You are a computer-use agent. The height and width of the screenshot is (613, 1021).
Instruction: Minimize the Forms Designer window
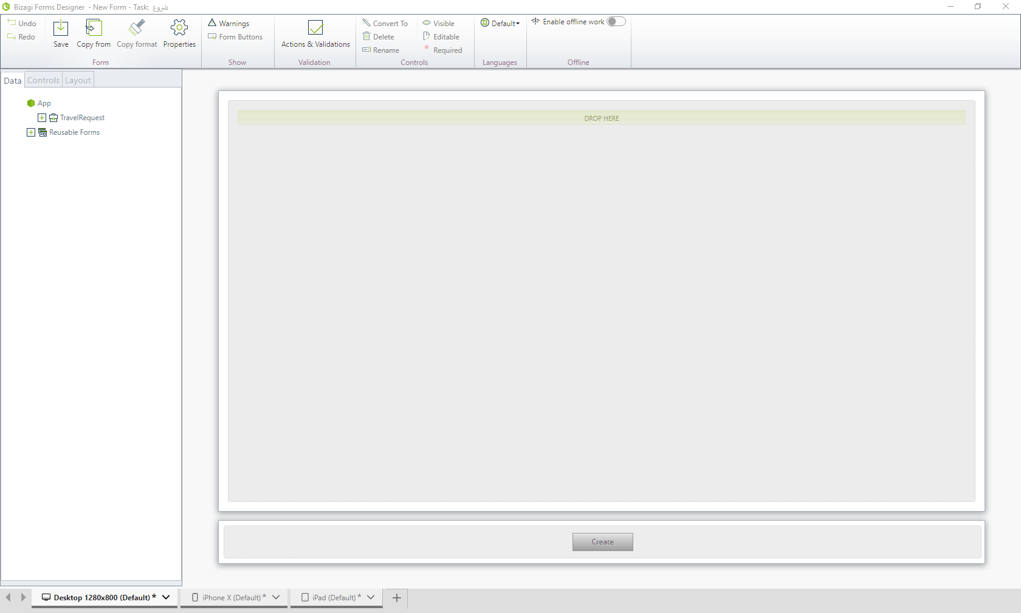tap(951, 7)
